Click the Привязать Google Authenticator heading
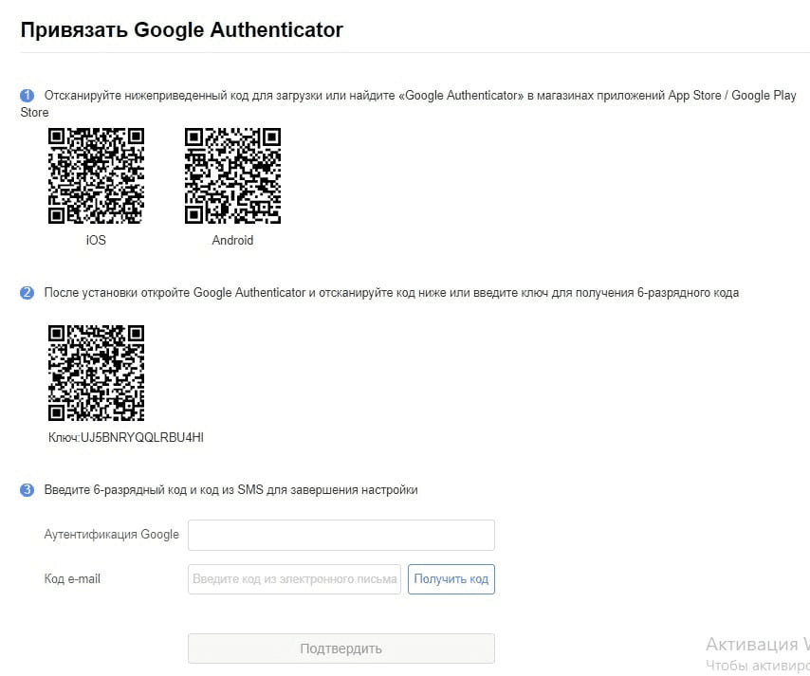Screen dimensions: 810x676 pyautogui.click(x=182, y=30)
